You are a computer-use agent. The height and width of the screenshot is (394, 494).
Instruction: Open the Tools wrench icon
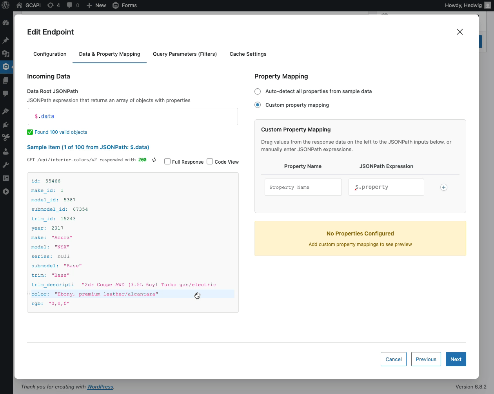pyautogui.click(x=6, y=165)
